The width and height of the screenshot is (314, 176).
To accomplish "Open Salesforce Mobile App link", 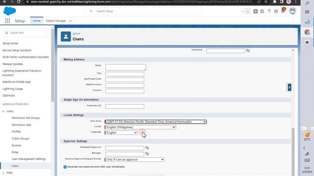I will pyautogui.click(x=16, y=82).
